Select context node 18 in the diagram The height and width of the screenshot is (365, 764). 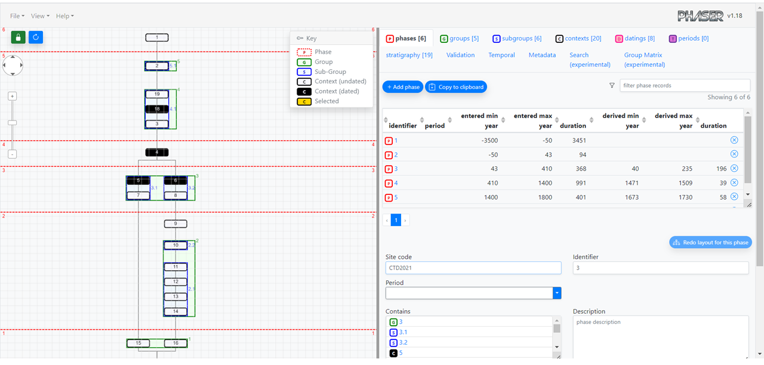157,109
